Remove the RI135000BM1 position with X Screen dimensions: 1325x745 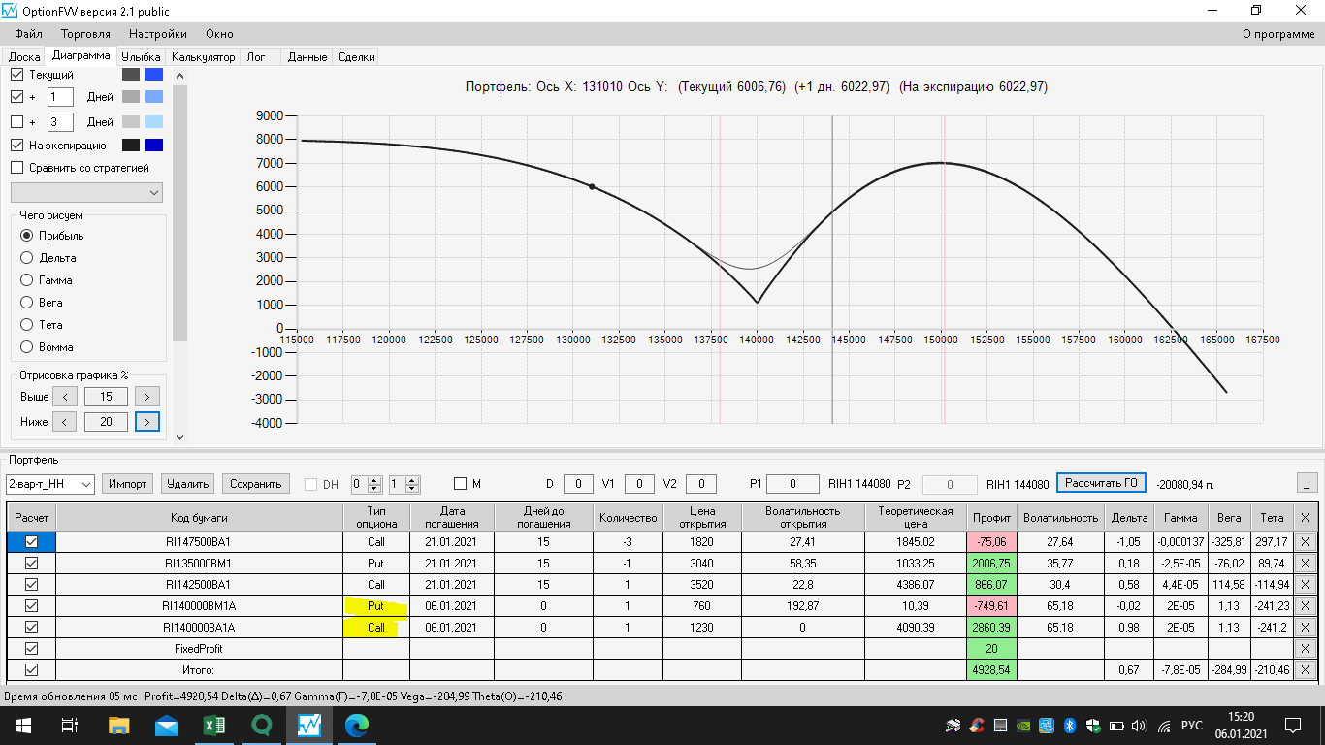click(1305, 564)
